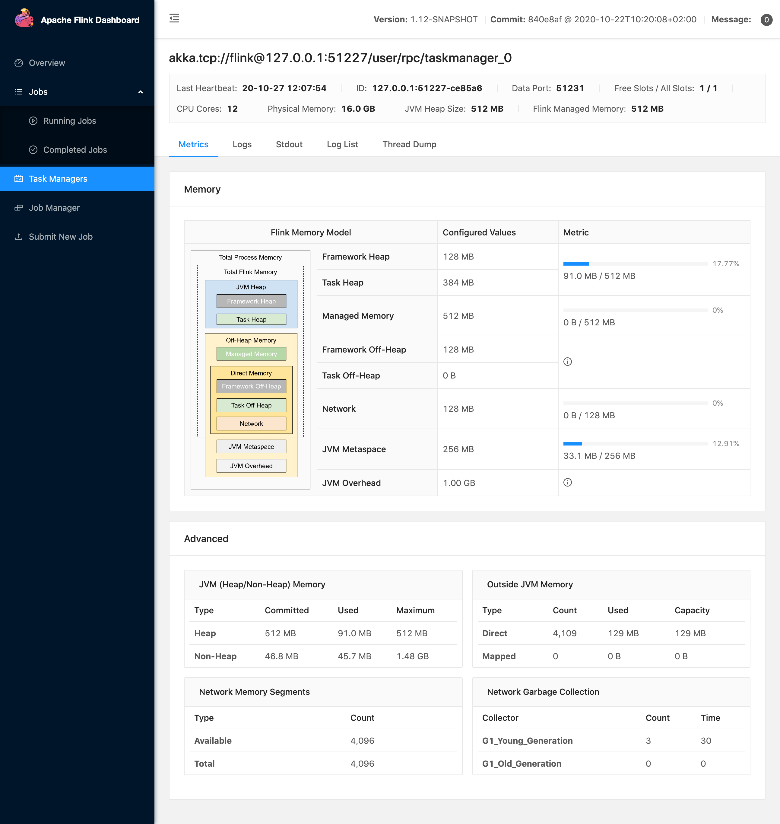Click the JVM Metaspace 12.91% progress bar
Screen dimensions: 780x824
pyautogui.click(x=635, y=444)
